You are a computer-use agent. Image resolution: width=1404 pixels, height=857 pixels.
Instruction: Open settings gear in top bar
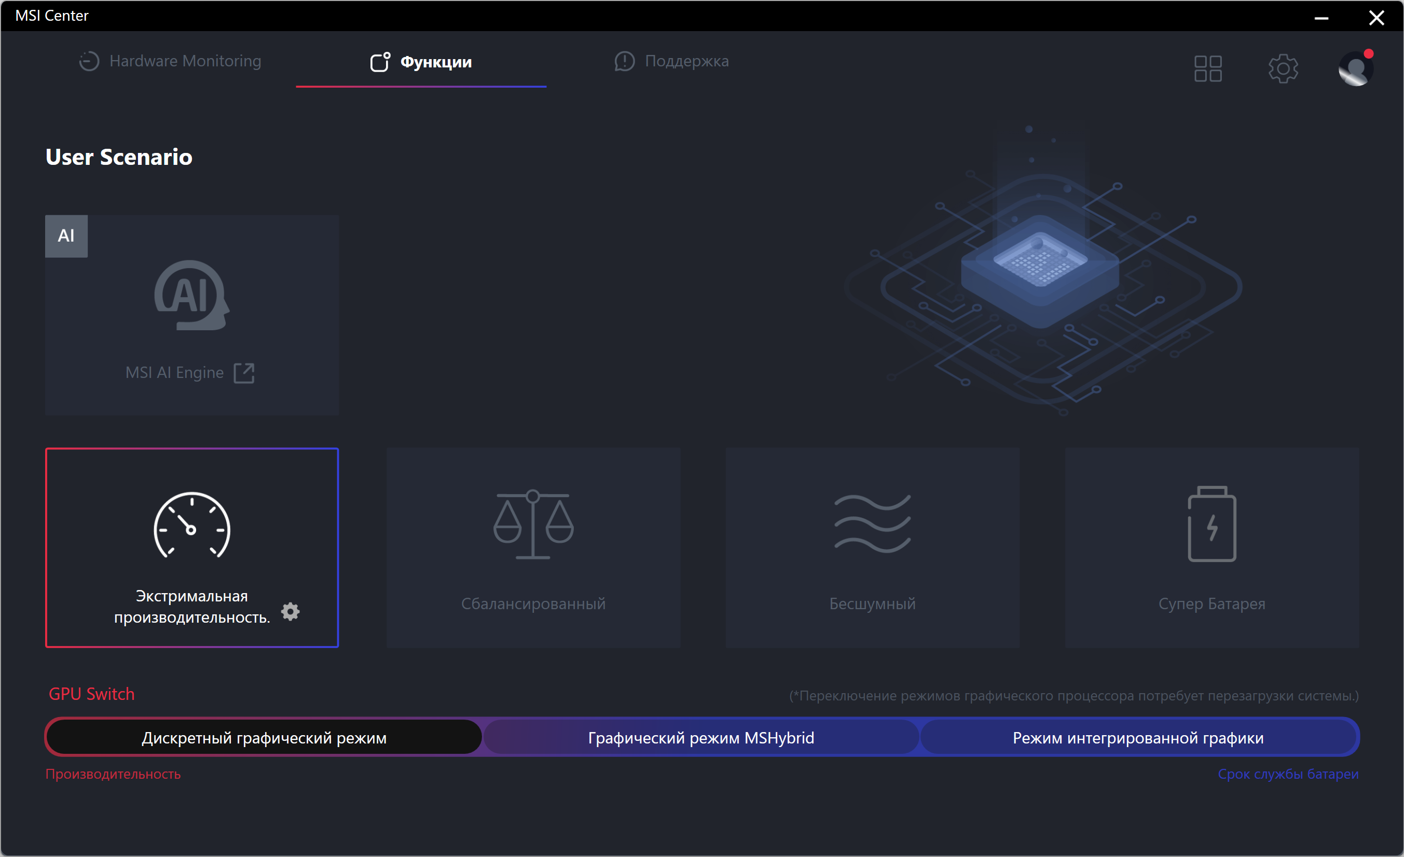click(1283, 68)
